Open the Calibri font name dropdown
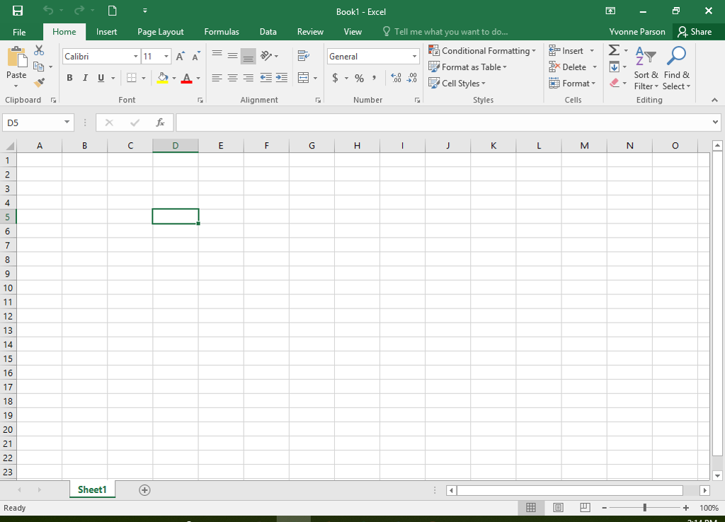725x522 pixels. (135, 57)
